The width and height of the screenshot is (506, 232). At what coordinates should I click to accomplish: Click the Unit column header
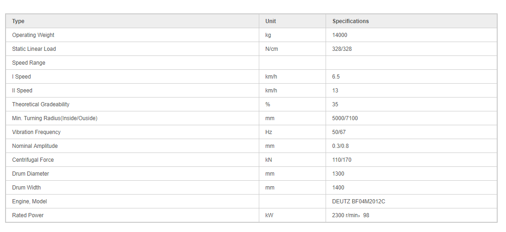pos(270,21)
